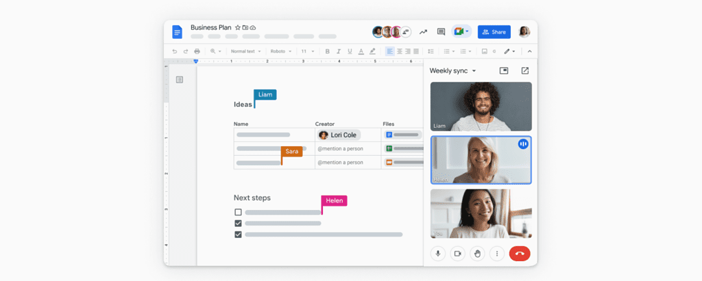Click the 'Creator' column header
Image resolution: width=702 pixels, height=281 pixels.
324,124
